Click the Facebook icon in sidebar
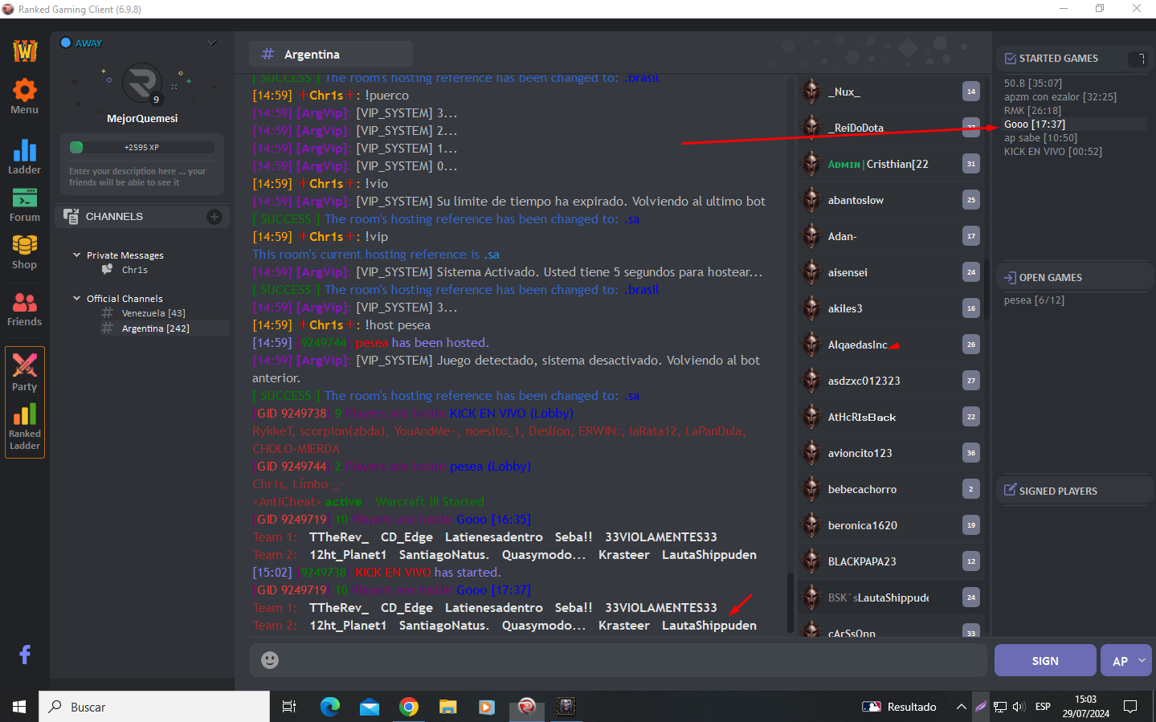Viewport: 1156px width, 722px height. pos(25,655)
